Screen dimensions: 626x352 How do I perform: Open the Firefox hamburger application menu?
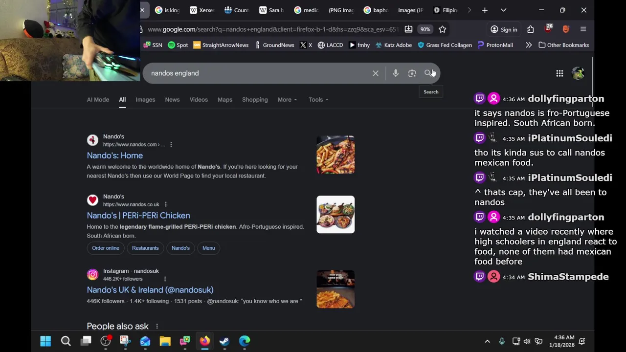tap(583, 29)
